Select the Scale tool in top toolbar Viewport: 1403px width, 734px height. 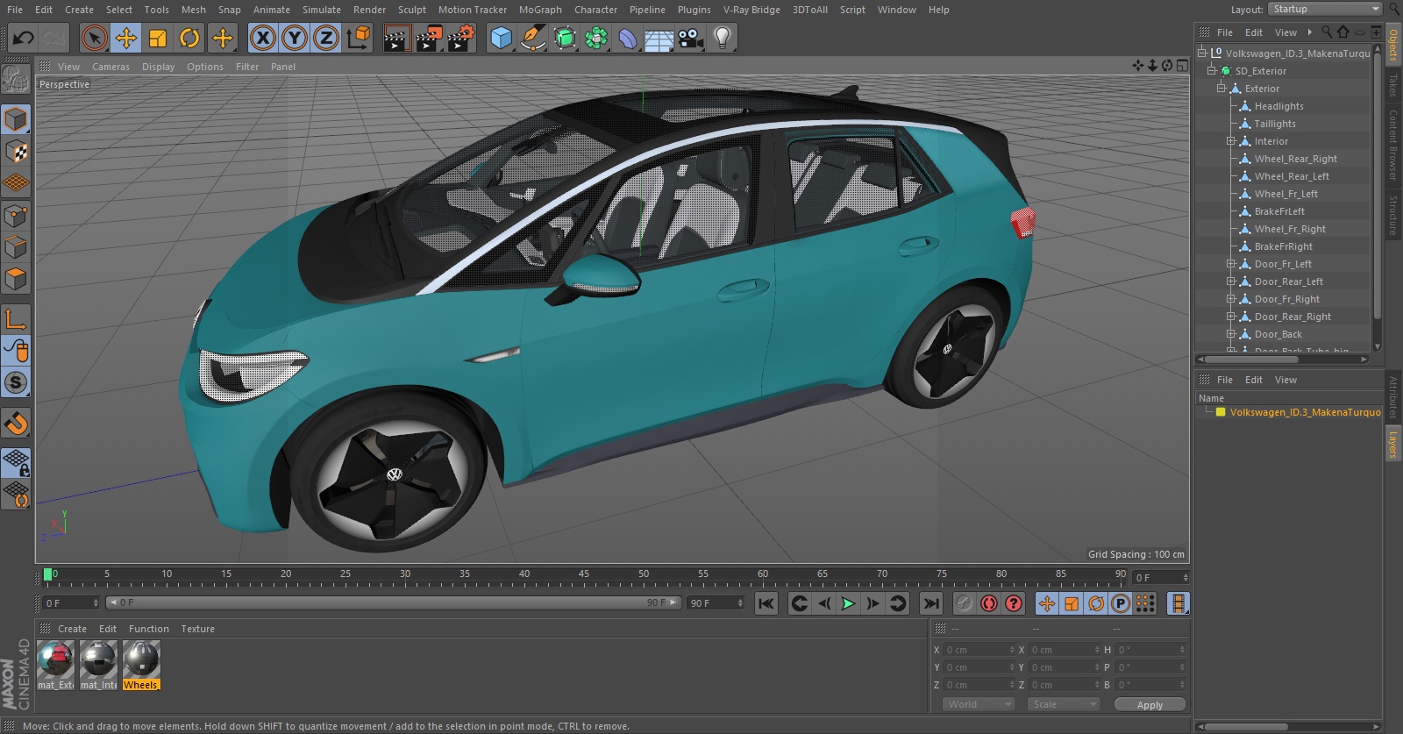click(158, 38)
